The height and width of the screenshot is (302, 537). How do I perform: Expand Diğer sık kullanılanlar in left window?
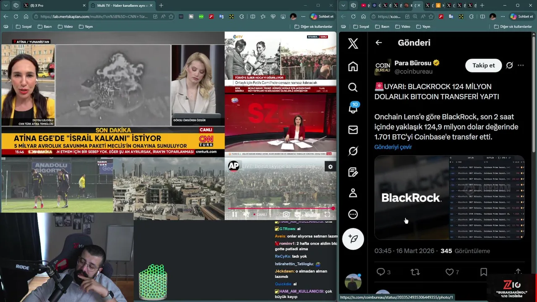point(313,26)
